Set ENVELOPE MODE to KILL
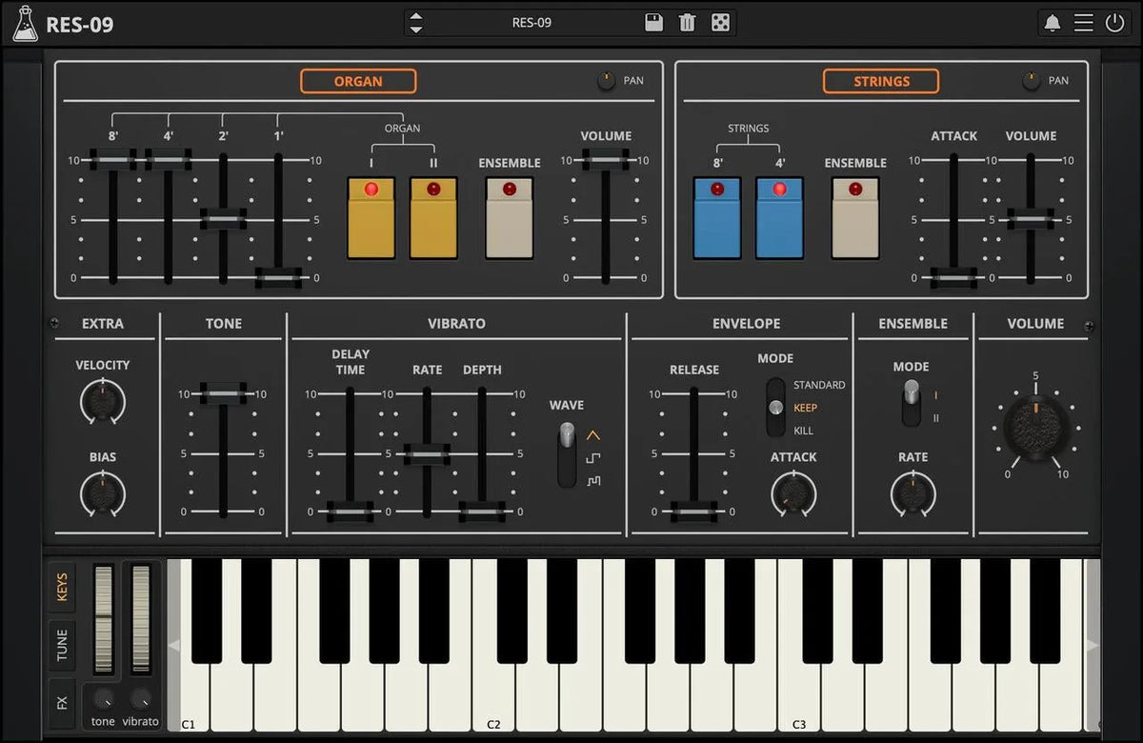 coord(778,431)
